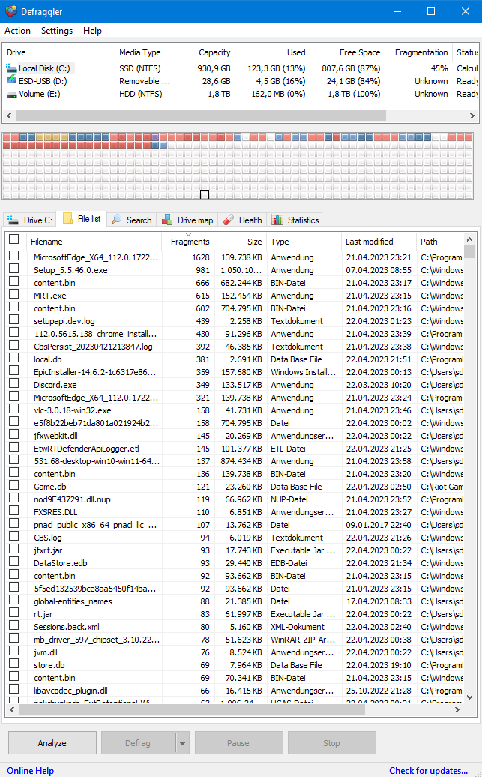Click the outlined selected block in drive map
Viewport: 482px width, 777px height.
205,195
